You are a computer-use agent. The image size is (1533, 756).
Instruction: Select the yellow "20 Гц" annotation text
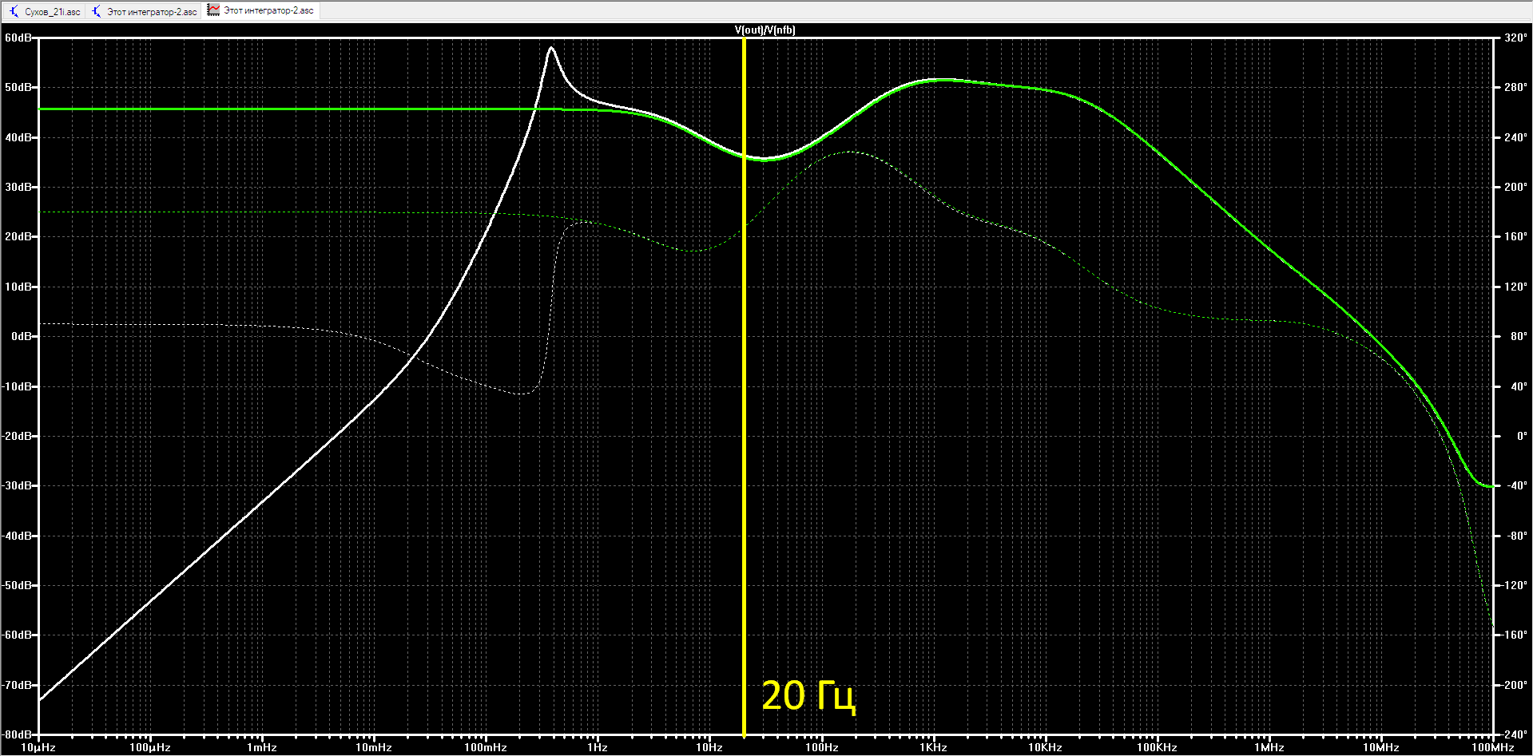tap(808, 696)
